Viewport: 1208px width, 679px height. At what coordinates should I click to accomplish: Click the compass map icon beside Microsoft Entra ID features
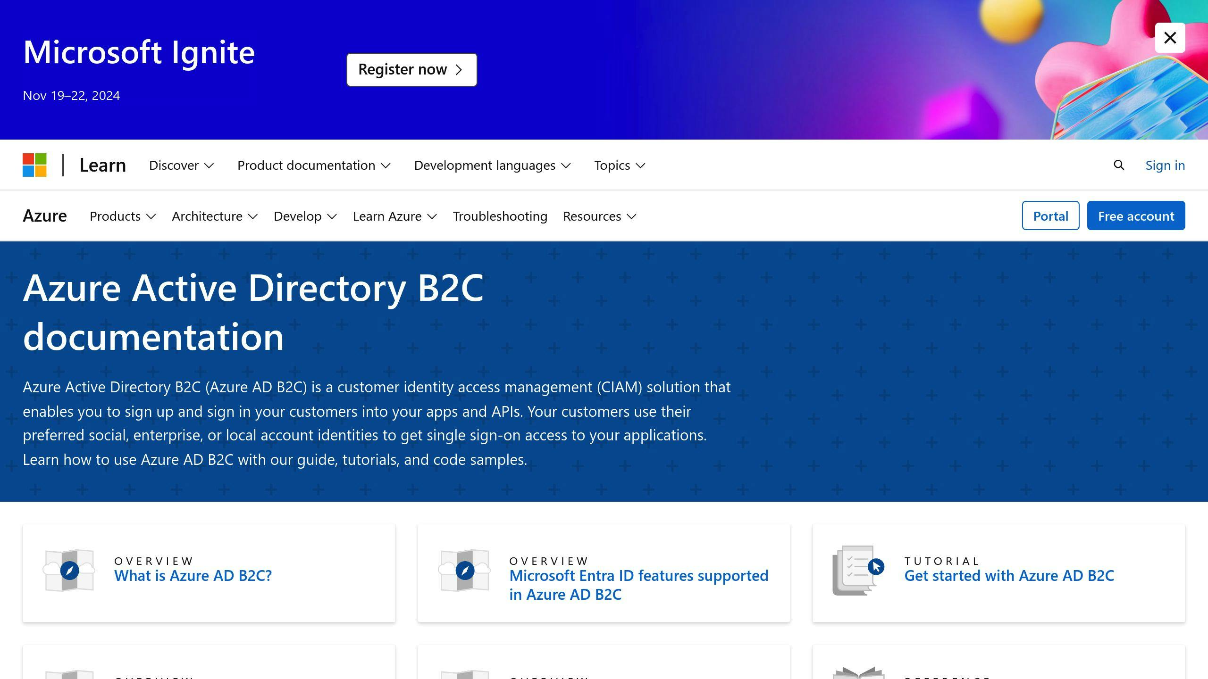(464, 571)
